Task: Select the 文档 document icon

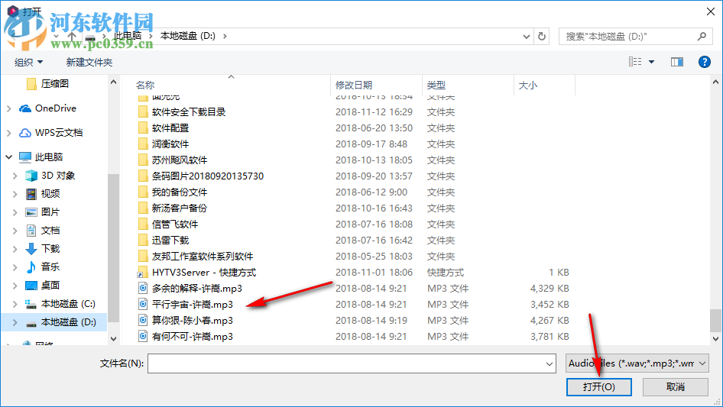Action: click(x=31, y=231)
